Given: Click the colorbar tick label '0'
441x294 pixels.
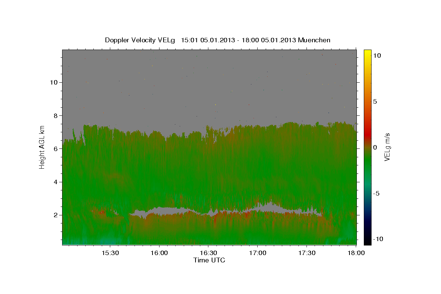Looking at the screenshot, I should [x=375, y=147].
